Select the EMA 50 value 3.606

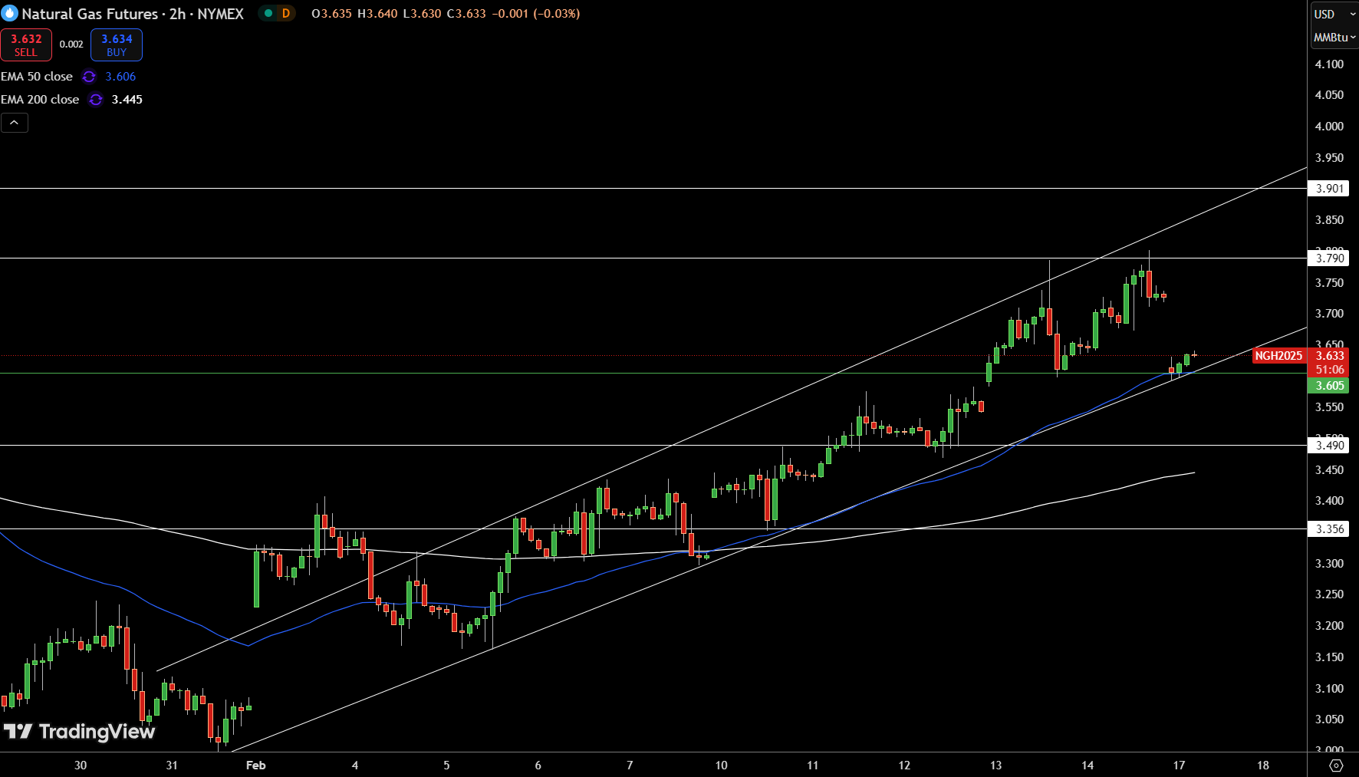click(120, 77)
